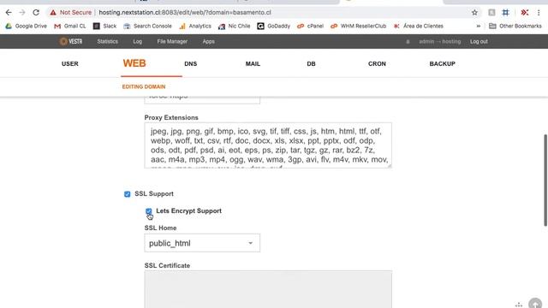Click Lets Encrypt Support label
This screenshot has width=548, height=308.
pos(188,211)
